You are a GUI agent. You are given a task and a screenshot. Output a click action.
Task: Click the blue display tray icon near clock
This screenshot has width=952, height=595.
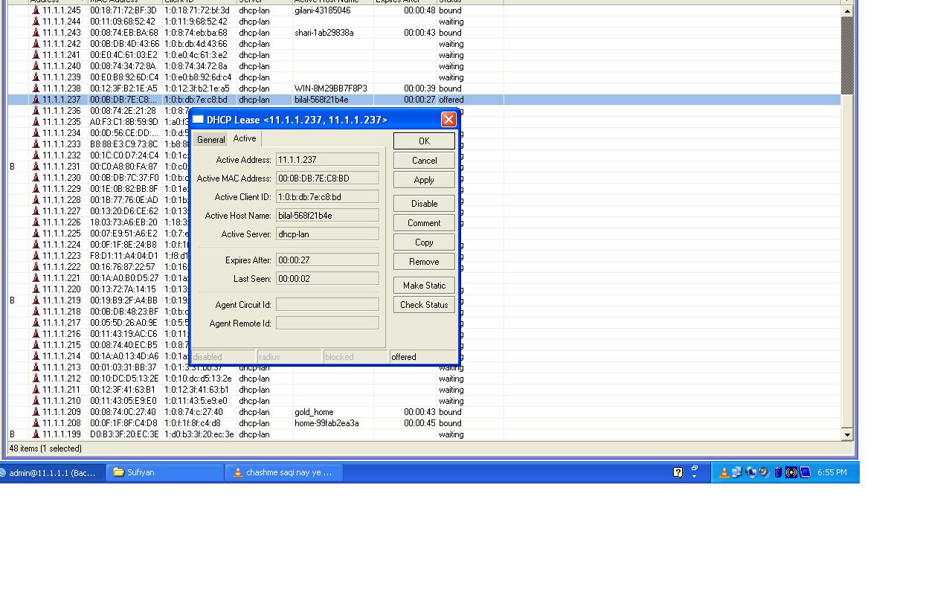(805, 472)
